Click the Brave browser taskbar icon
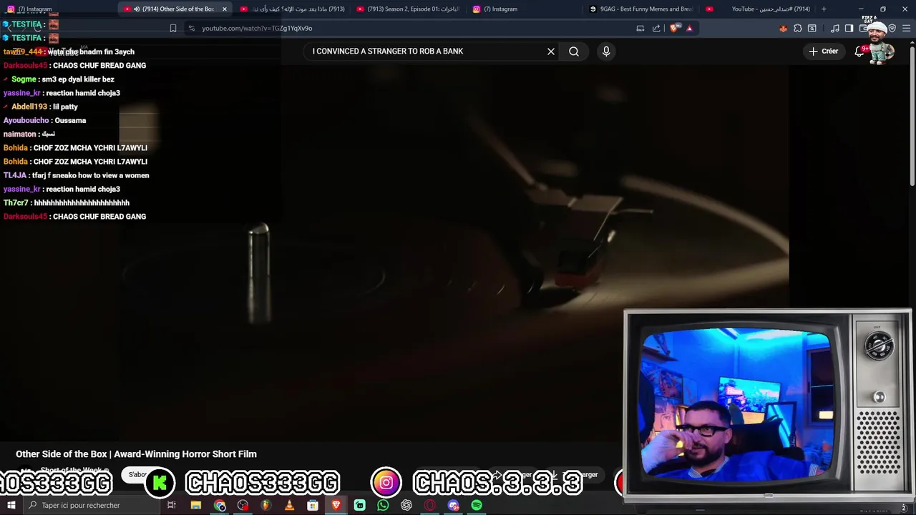The height and width of the screenshot is (515, 916). 336,505
